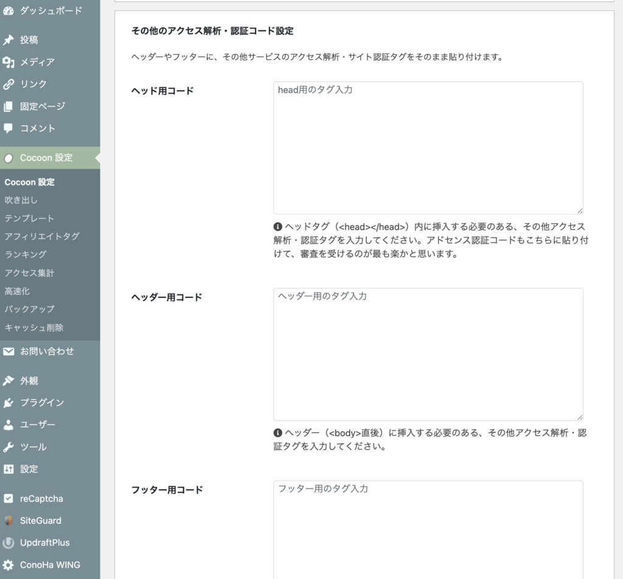Click the Dashboard gauge icon

pos(8,10)
